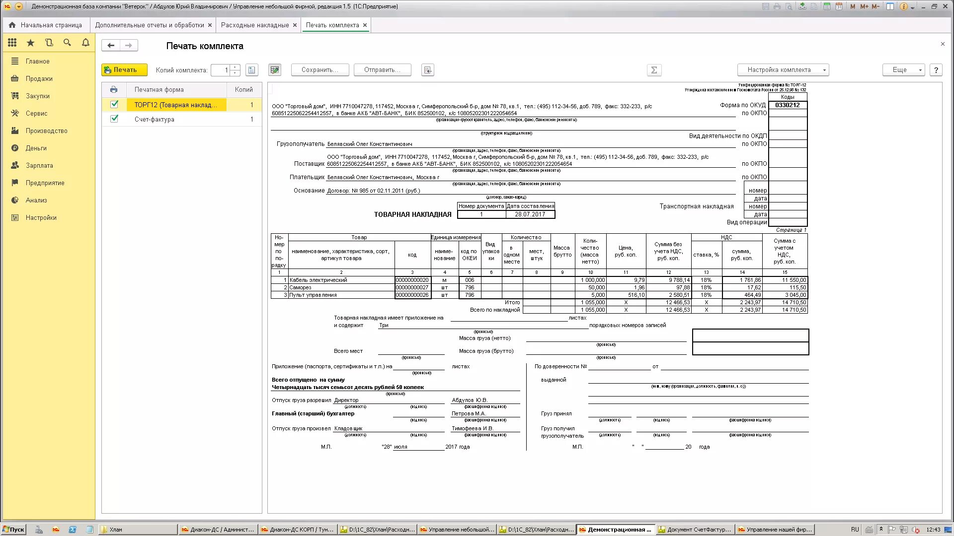Click Кабель электрический cell in document
Viewport: 954px width, 536px height.
click(341, 280)
